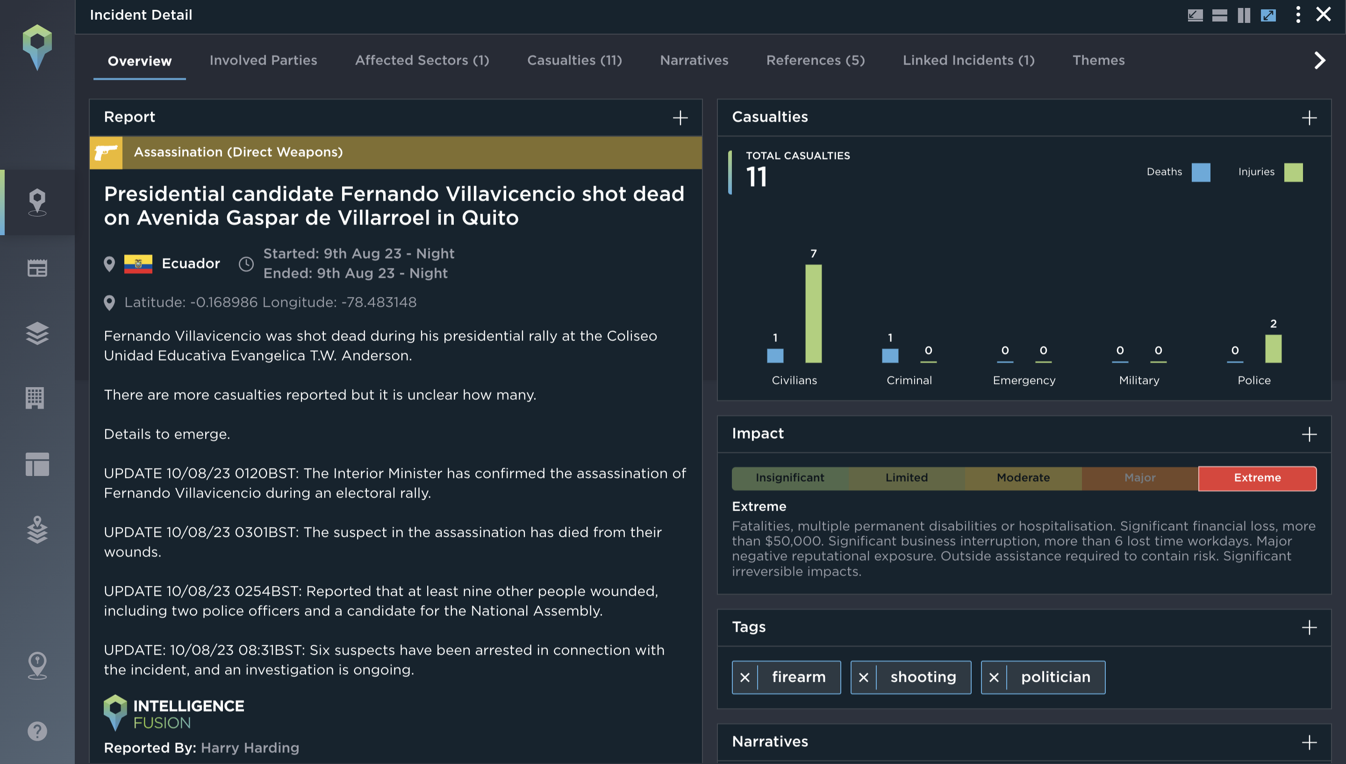Open the location marker icon near sidebar bottom
Viewport: 1346px width, 764px height.
(37, 666)
